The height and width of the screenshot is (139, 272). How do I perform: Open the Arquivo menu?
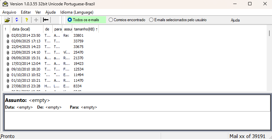9,12
